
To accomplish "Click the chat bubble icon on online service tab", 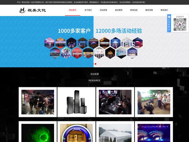I will [x=169, y=17].
